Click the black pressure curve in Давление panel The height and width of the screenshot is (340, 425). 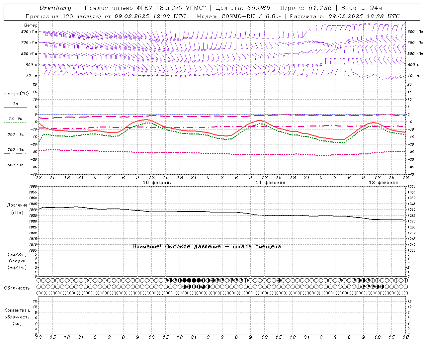(222, 212)
